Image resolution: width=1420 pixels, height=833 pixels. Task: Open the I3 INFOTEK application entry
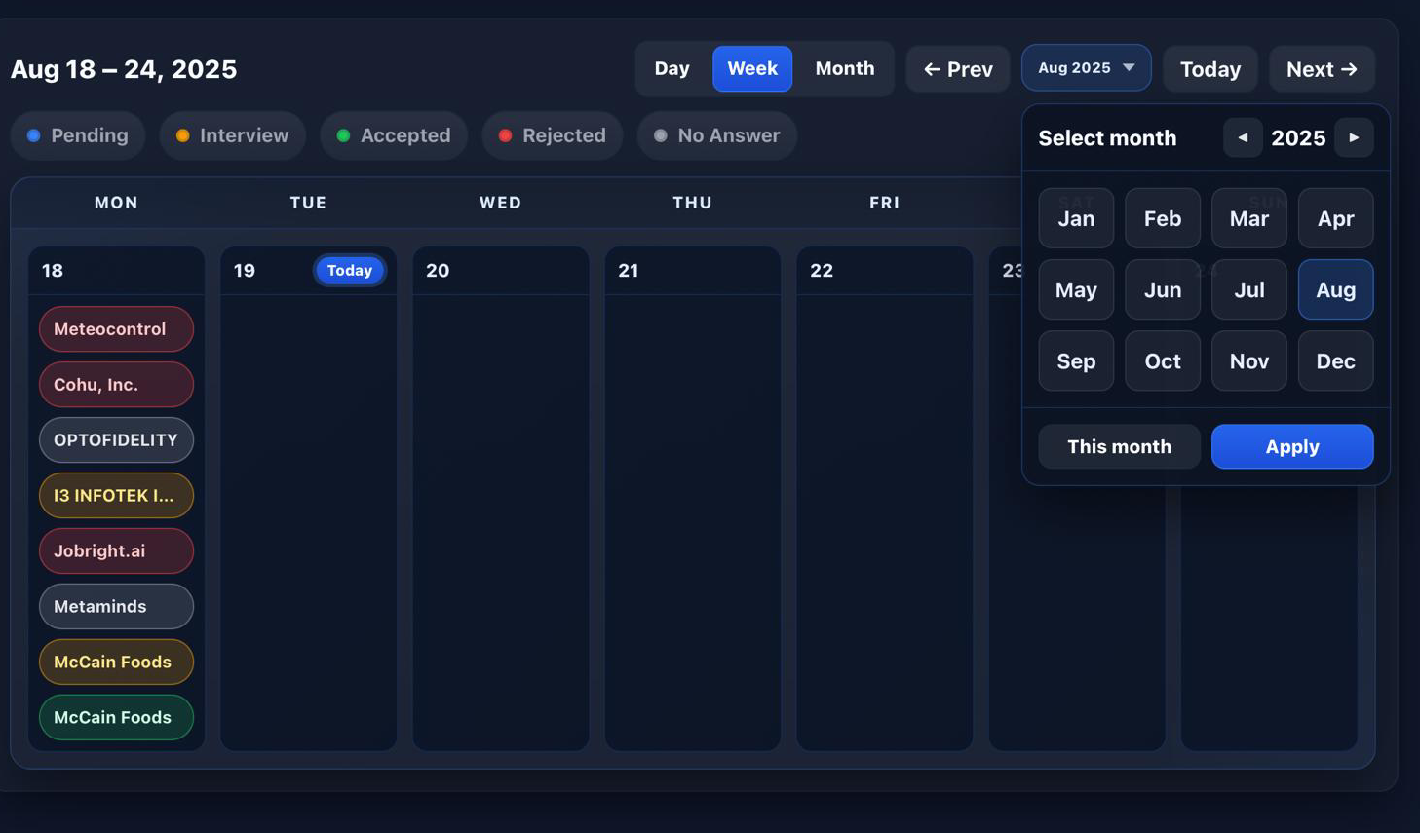(116, 496)
